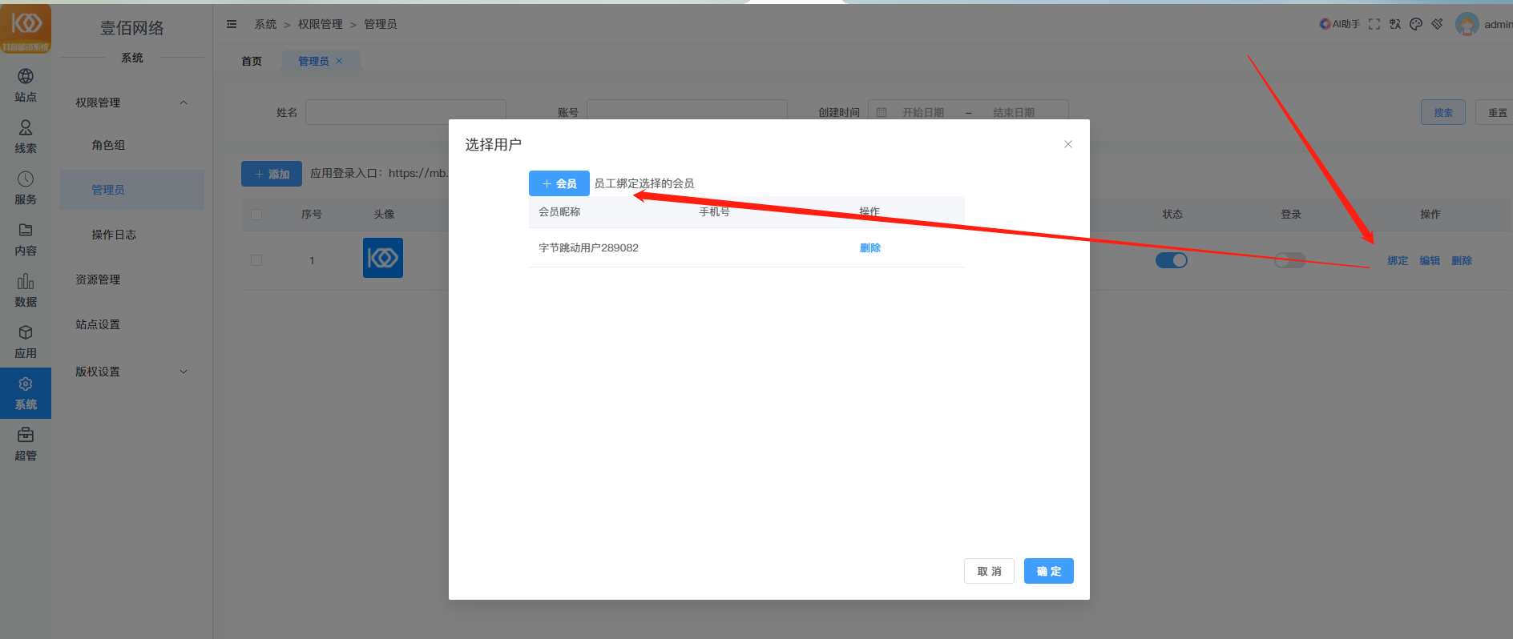Click the 绑定 link in row 1
This screenshot has width=1513, height=639.
click(1398, 260)
